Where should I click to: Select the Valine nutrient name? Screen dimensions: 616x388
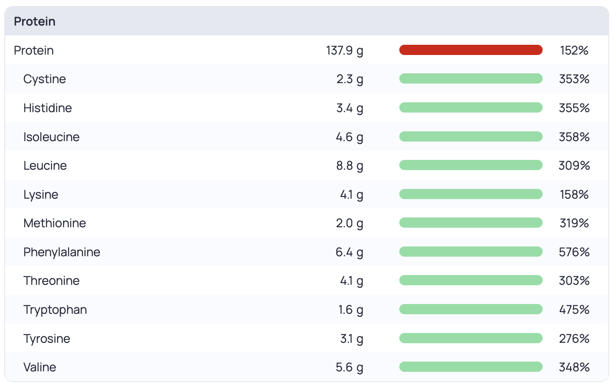(x=40, y=367)
